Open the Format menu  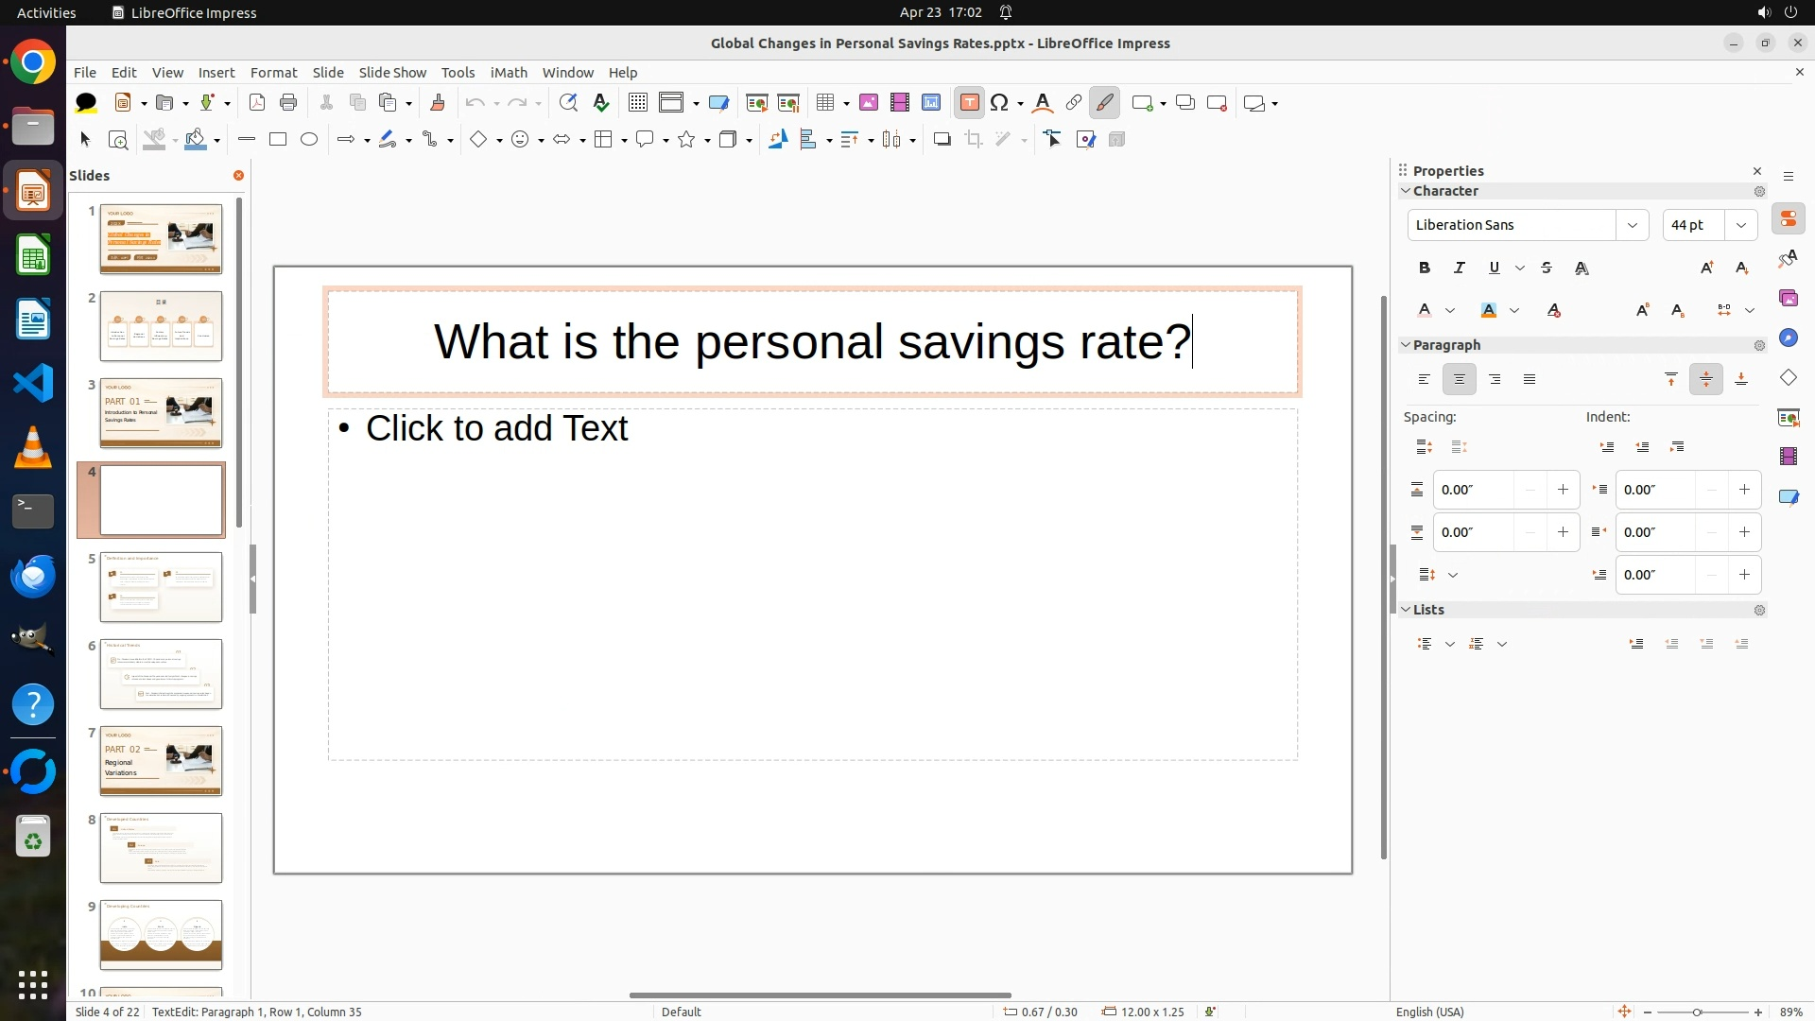click(273, 73)
